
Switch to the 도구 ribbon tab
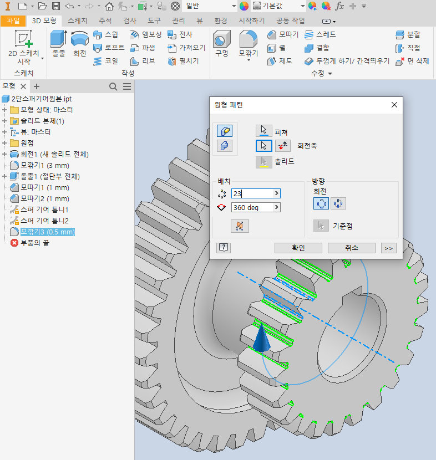[x=154, y=21]
